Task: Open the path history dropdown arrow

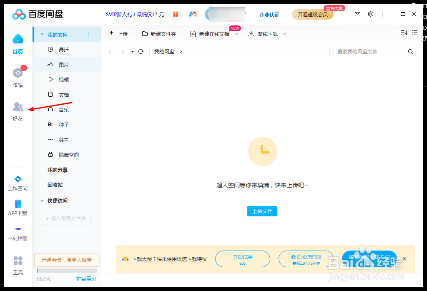Action: point(132,51)
